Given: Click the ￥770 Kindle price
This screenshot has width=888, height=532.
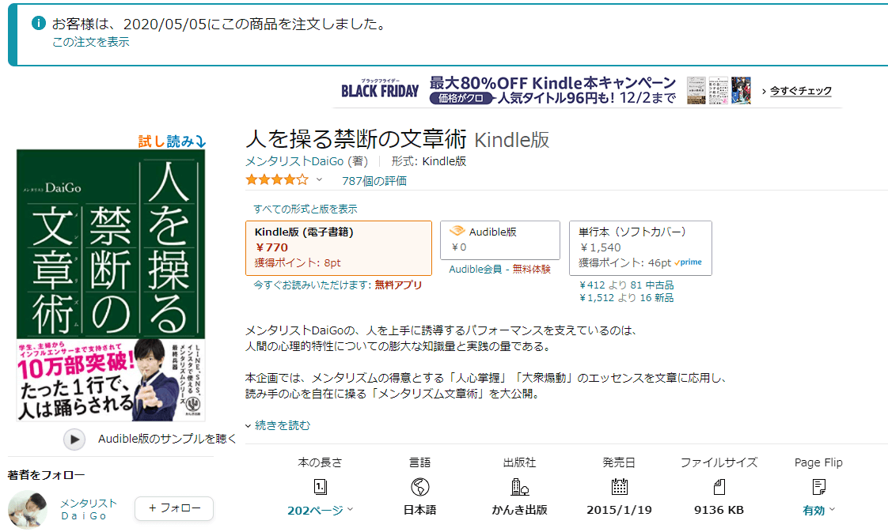Looking at the screenshot, I should [271, 247].
